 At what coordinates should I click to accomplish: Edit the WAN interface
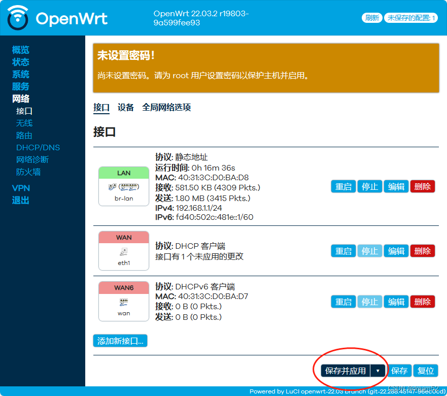pyautogui.click(x=396, y=251)
